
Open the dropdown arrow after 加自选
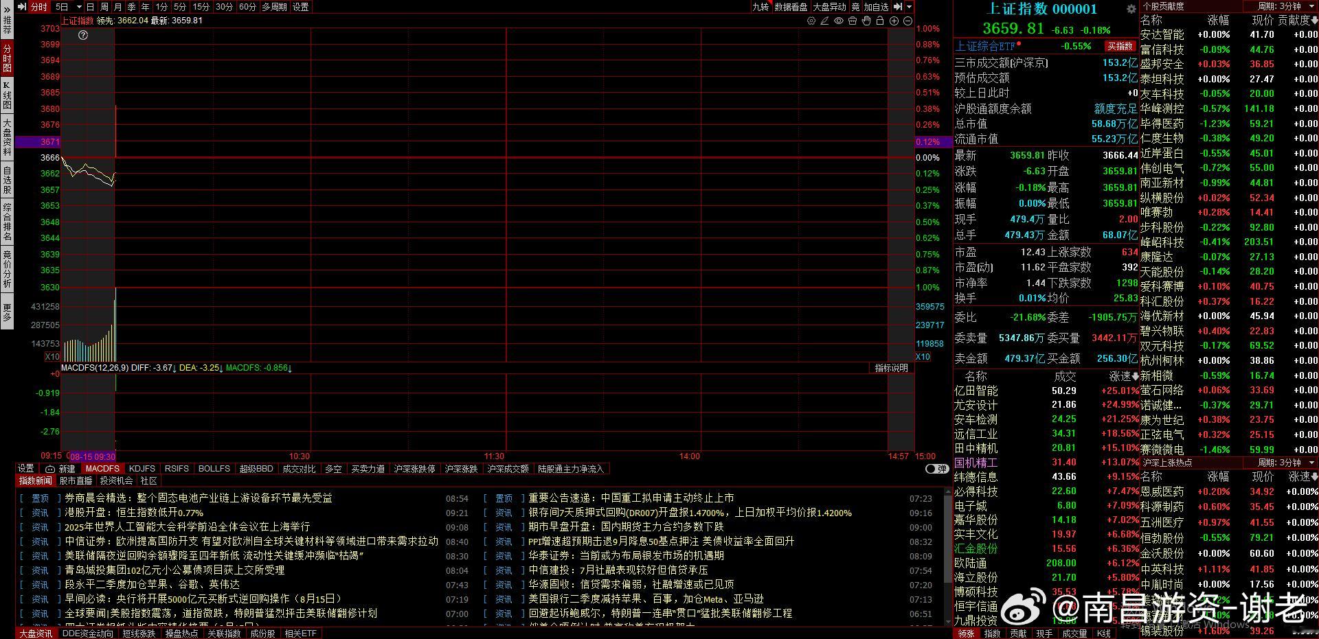(x=909, y=7)
